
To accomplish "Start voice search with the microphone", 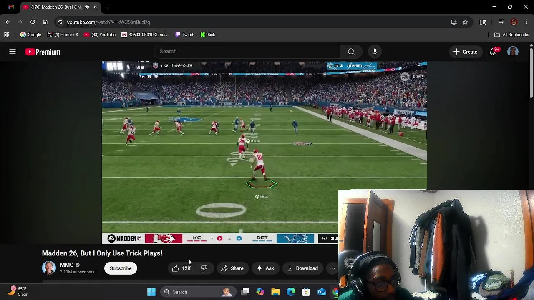I will click(x=375, y=52).
